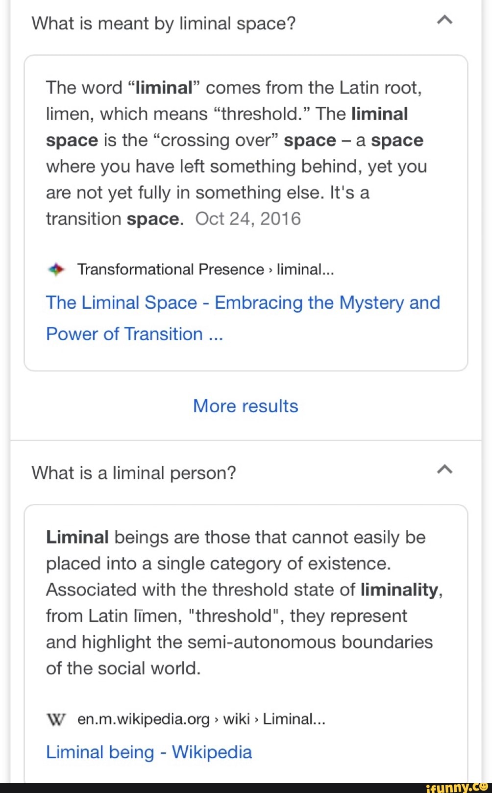Collapse the 'What is meant by liminal space?' question
Viewport: 492px width, 793px height.
[445, 20]
